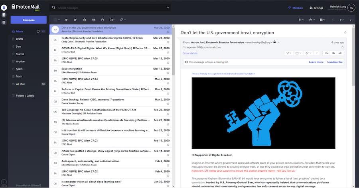Open the message filter dropdown in reading pane
The width and height of the screenshot is (359, 188).
289,53
